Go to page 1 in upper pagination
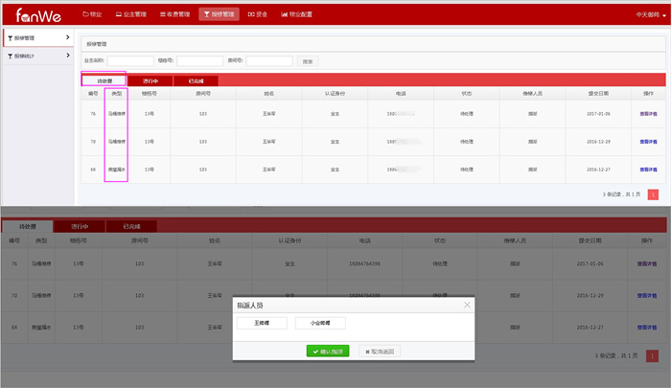 pyautogui.click(x=653, y=194)
